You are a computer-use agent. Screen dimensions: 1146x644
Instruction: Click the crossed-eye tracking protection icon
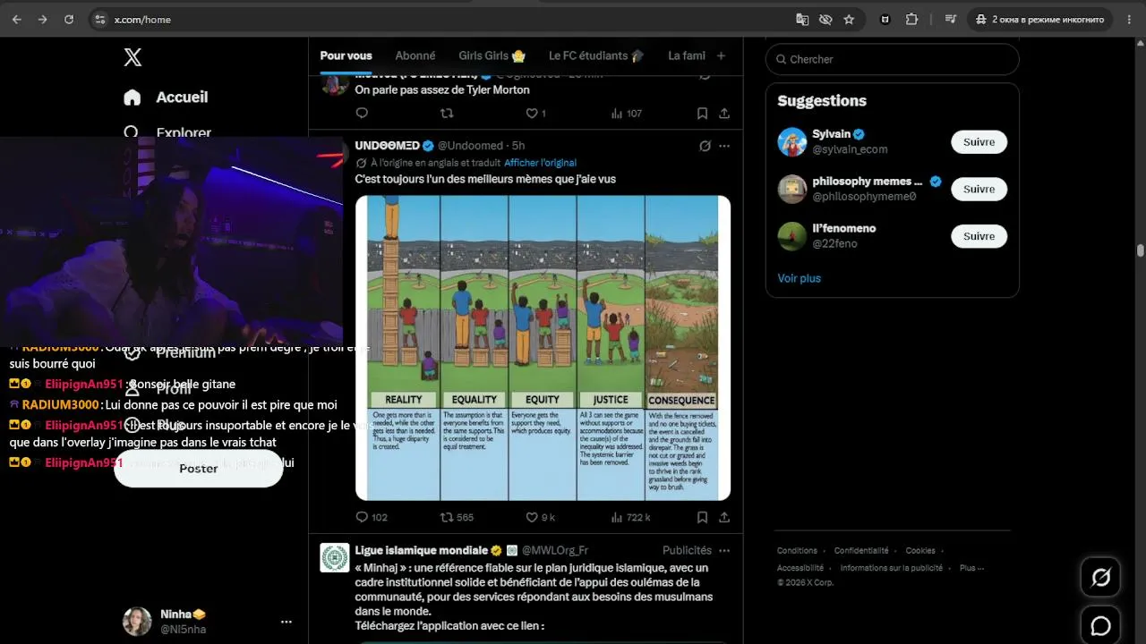pos(825,19)
